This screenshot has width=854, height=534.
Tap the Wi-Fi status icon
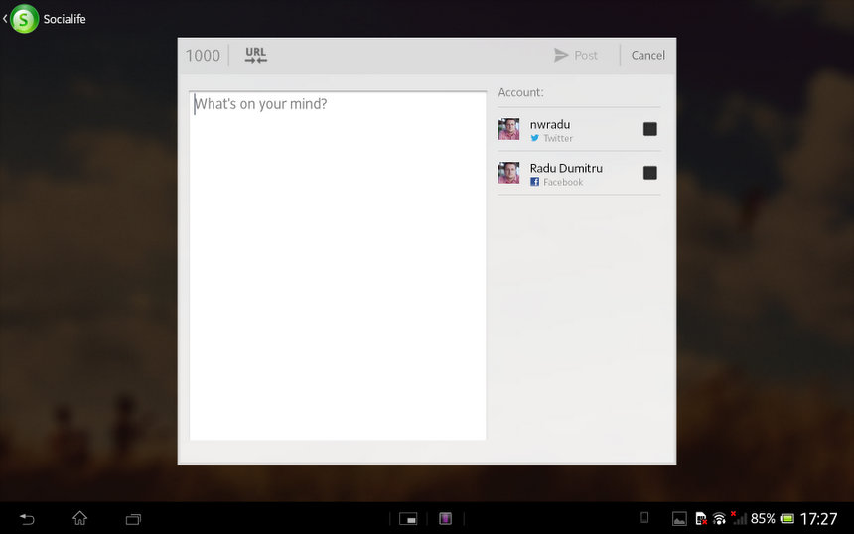720,519
